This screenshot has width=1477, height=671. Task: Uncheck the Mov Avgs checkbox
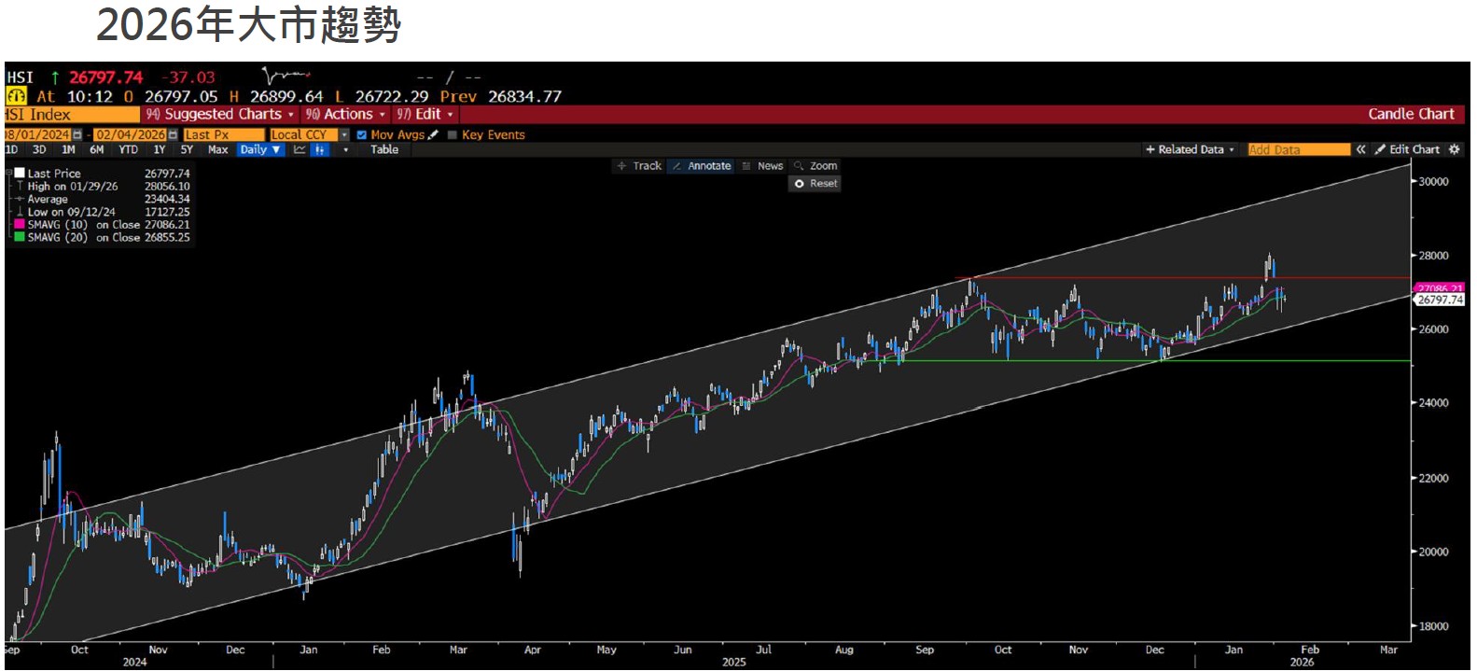point(362,135)
